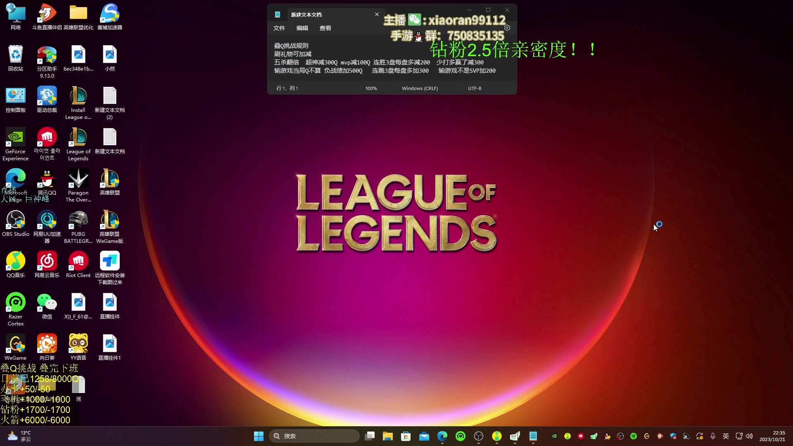The image size is (793, 446).
Task: Click the Windows (CRLF) line ending indicator
Action: coord(420,88)
